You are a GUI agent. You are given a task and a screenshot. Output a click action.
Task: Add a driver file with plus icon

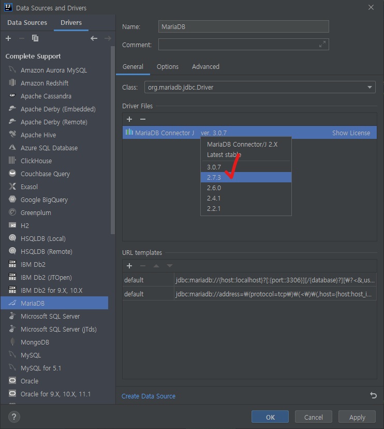[x=129, y=119]
